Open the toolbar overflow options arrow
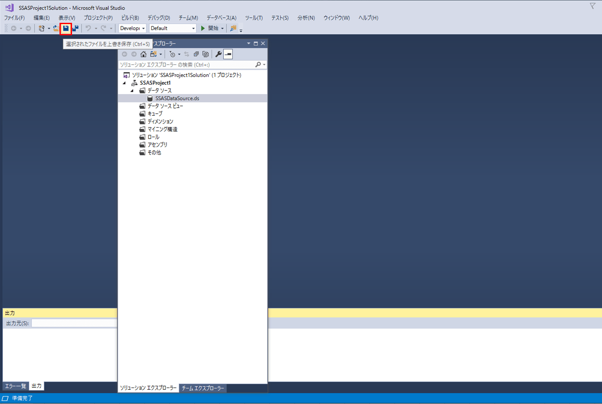 (x=241, y=30)
